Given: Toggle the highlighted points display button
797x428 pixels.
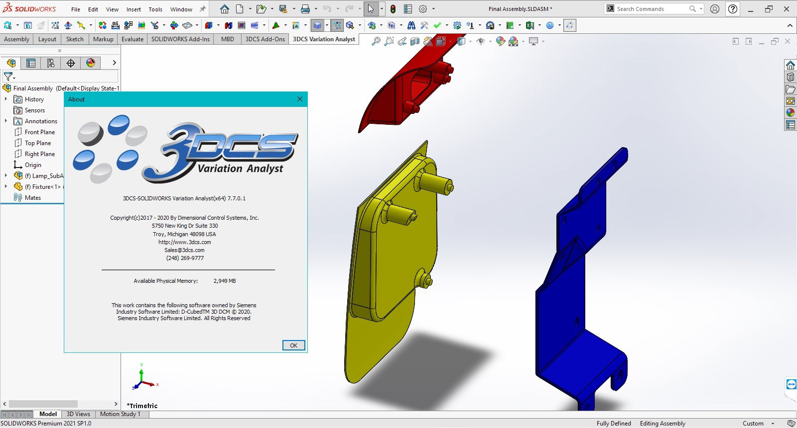Looking at the screenshot, I should [338, 25].
